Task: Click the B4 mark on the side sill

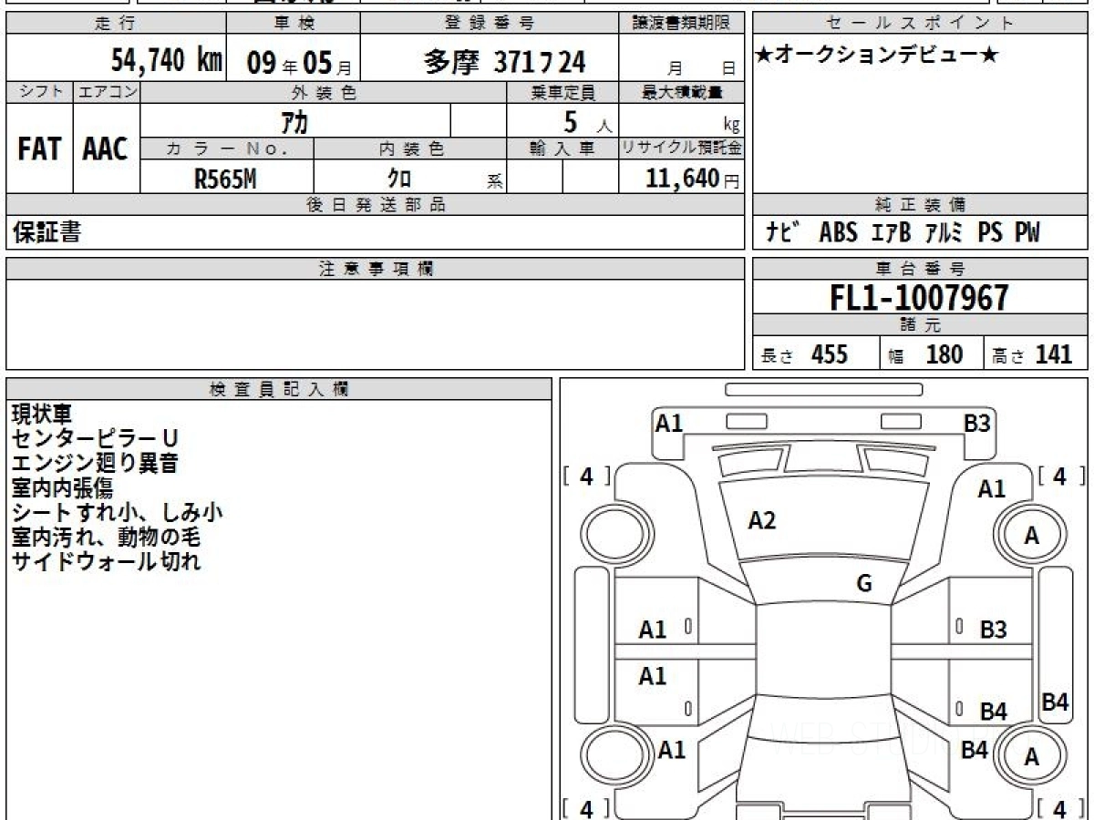Action: pos(1055,702)
